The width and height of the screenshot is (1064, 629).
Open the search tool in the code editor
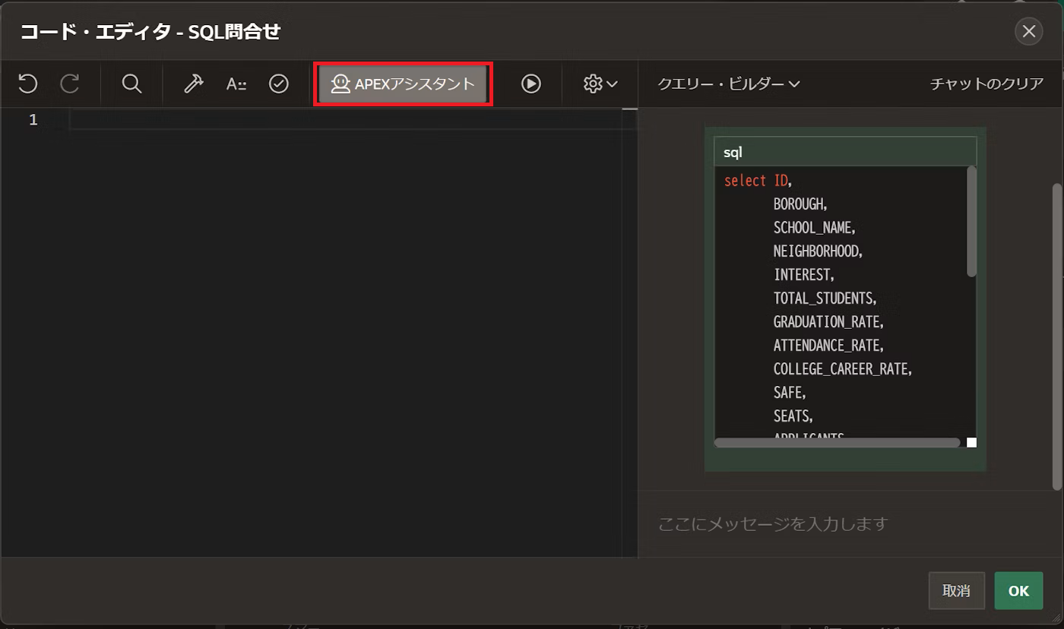[x=131, y=84]
